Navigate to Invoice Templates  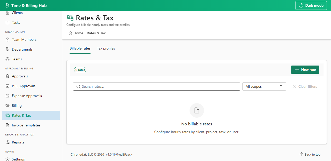coord(31,125)
